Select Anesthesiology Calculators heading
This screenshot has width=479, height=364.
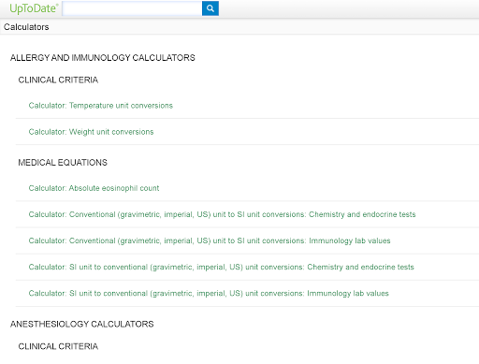82,324
